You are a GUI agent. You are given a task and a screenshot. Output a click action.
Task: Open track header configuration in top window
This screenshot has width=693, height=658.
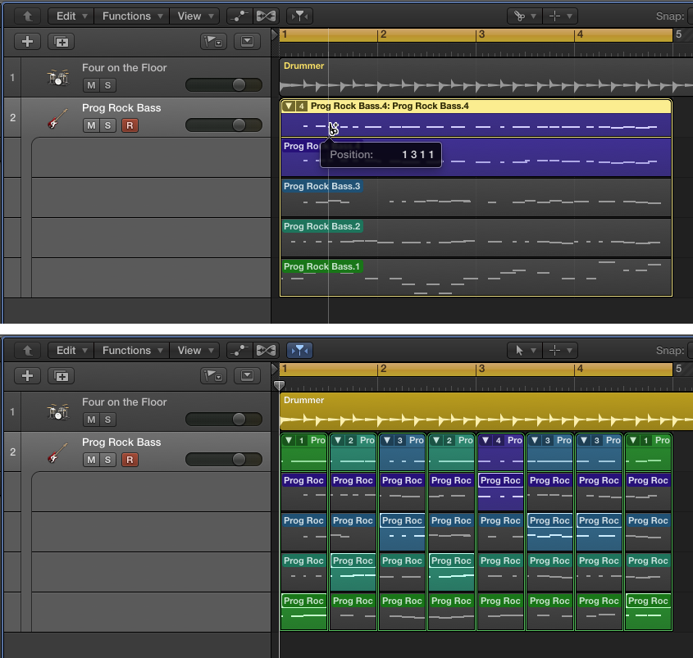pyautogui.click(x=213, y=42)
